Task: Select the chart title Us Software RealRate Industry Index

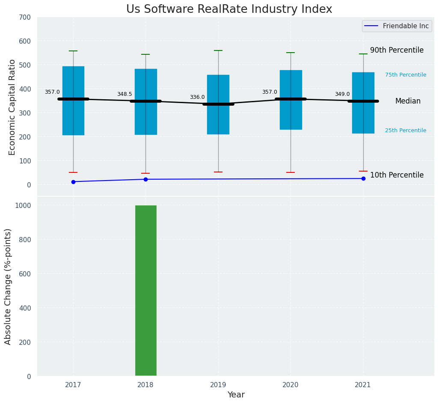Action: click(x=229, y=9)
